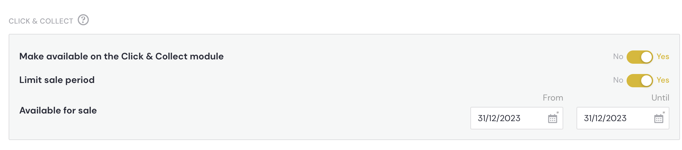Select the From date input field
The image size is (682, 150).
(x=516, y=118)
